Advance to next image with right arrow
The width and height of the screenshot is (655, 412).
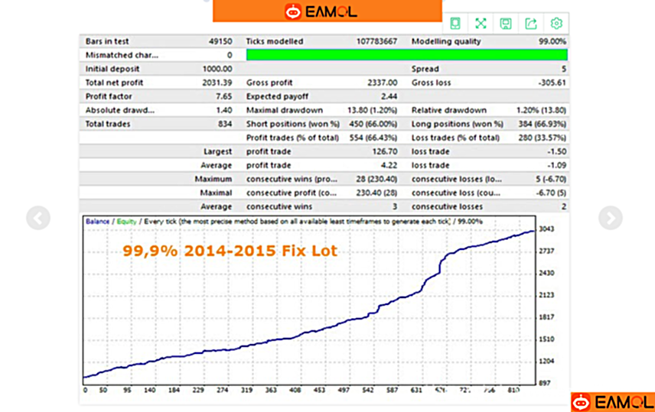(x=610, y=218)
